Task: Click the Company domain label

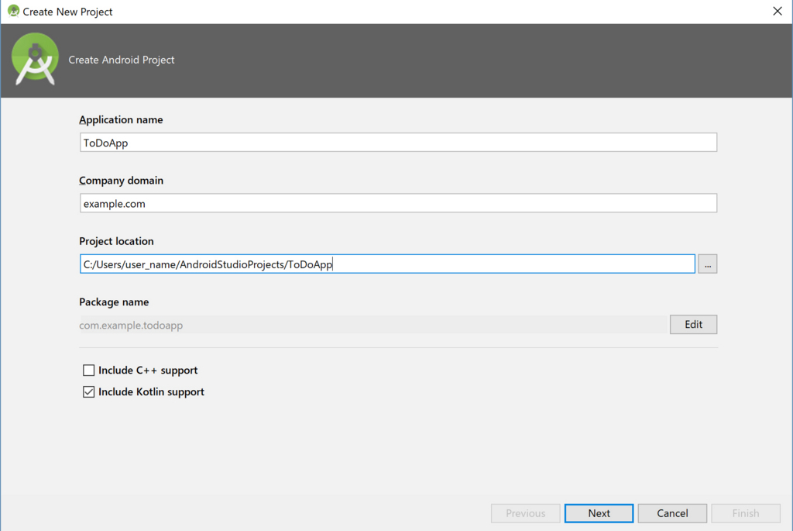Action: pos(122,181)
